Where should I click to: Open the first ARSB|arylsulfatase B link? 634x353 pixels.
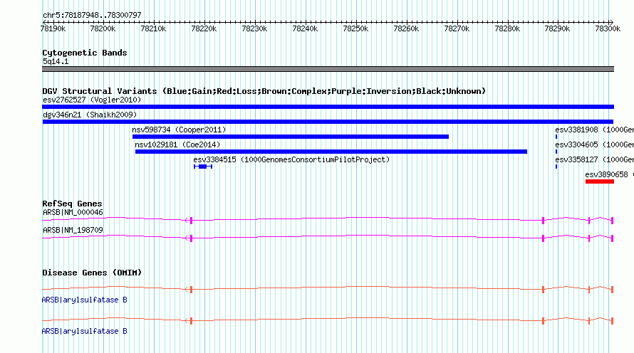[x=85, y=300]
